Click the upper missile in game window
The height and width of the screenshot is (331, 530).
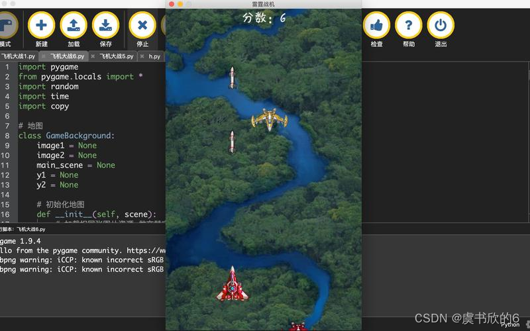coord(232,78)
